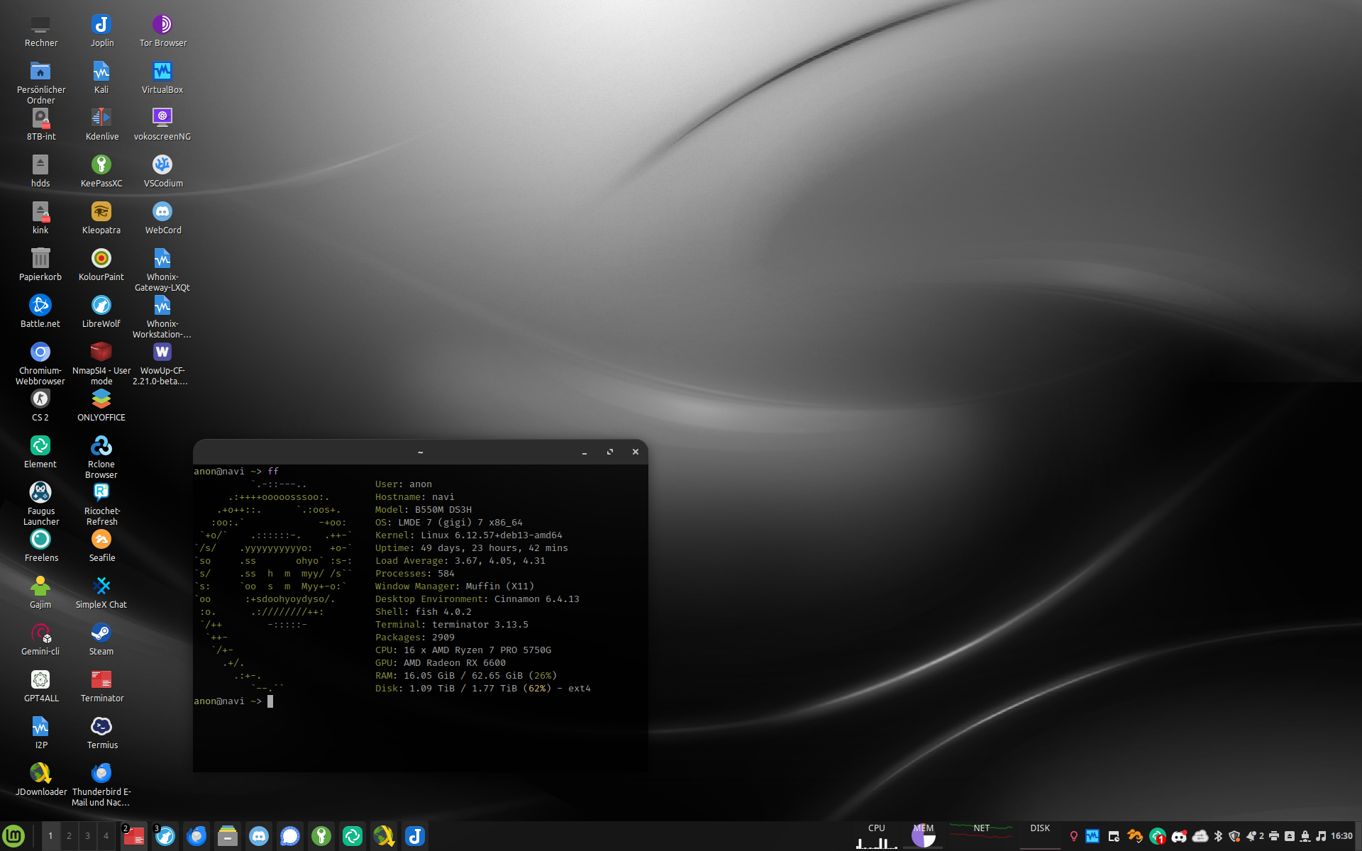Screen dimensions: 1362x851
Task: Click the Seafile tray icon
Action: click(x=1135, y=836)
